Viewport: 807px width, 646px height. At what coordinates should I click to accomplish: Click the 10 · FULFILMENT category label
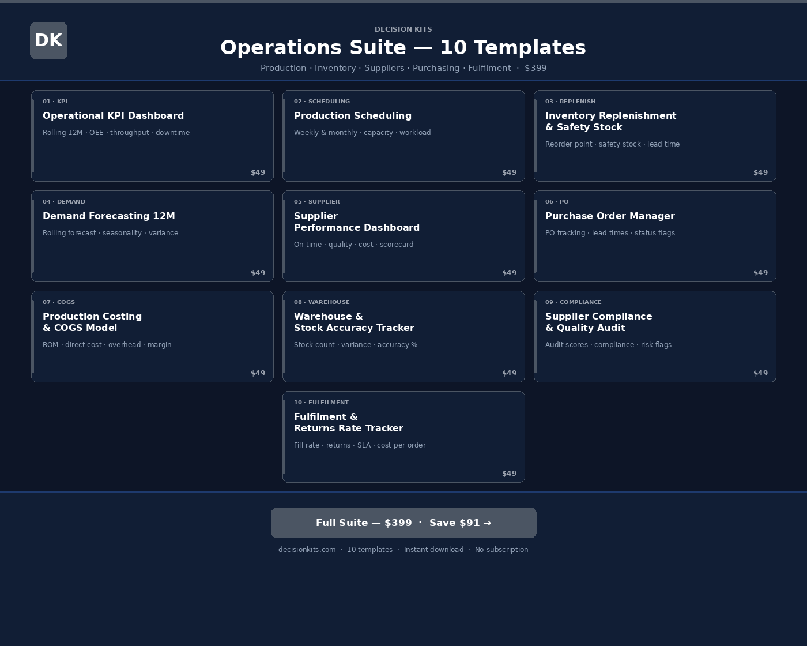pyautogui.click(x=321, y=402)
